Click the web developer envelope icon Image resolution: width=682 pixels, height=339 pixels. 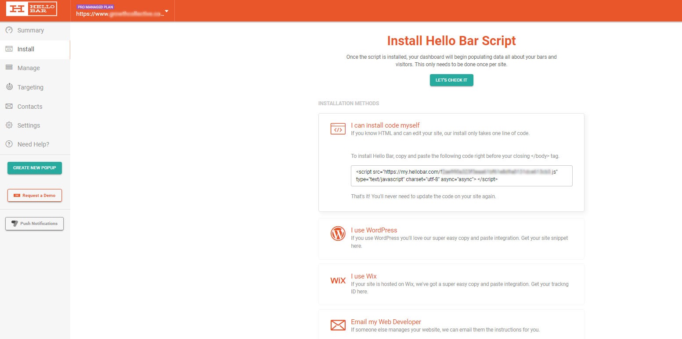point(338,325)
